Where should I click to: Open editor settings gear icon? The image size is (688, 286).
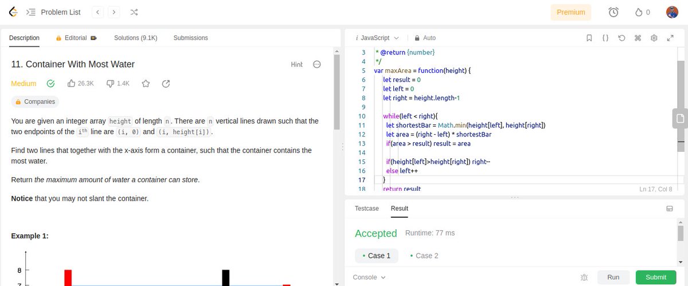pyautogui.click(x=654, y=38)
